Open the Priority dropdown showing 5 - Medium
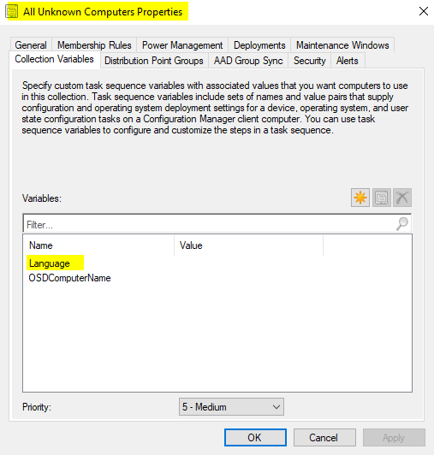The height and width of the screenshot is (455, 434). [x=231, y=407]
